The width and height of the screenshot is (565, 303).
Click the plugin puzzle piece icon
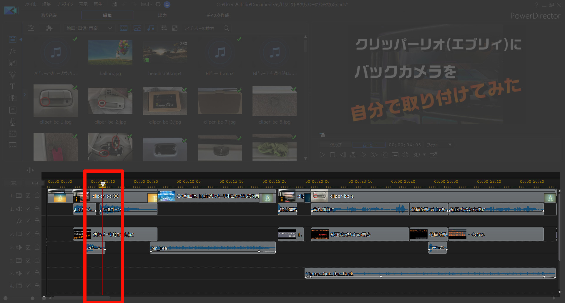pos(49,28)
